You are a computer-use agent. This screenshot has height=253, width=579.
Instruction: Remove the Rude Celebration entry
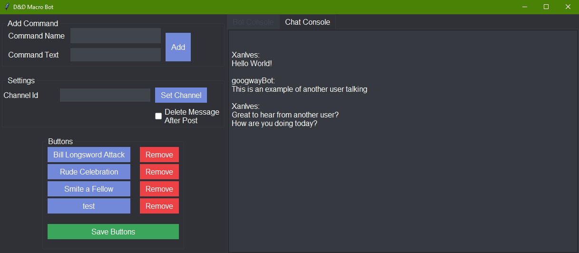click(x=159, y=172)
